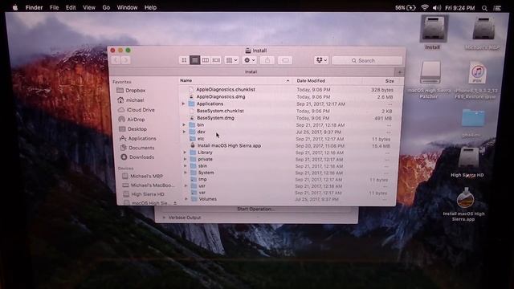
Task: Select the Install tab in the tab bar
Action: point(251,71)
